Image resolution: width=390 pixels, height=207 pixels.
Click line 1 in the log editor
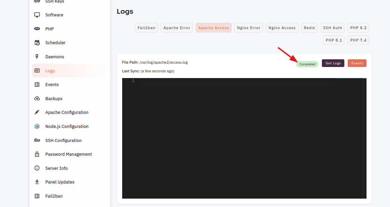tap(236, 81)
